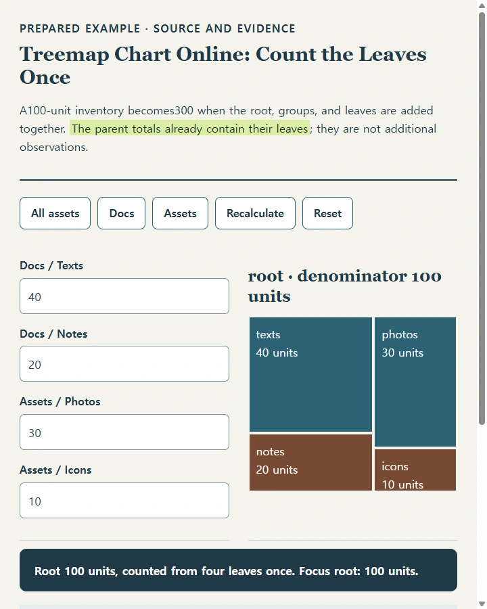Click the title 'Treemap Chart Online: Count the Leaves Once'
Viewport: 487px width, 609px height.
click(x=223, y=65)
